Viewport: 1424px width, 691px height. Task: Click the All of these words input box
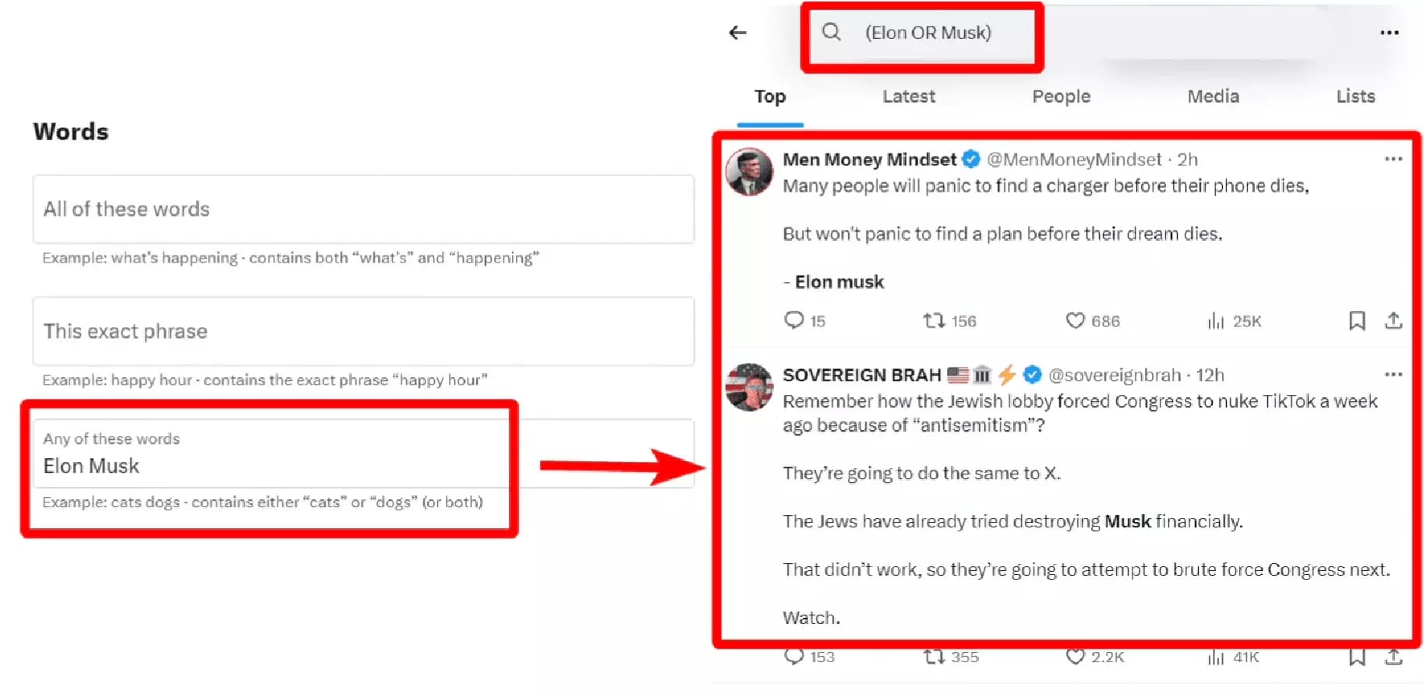(362, 209)
